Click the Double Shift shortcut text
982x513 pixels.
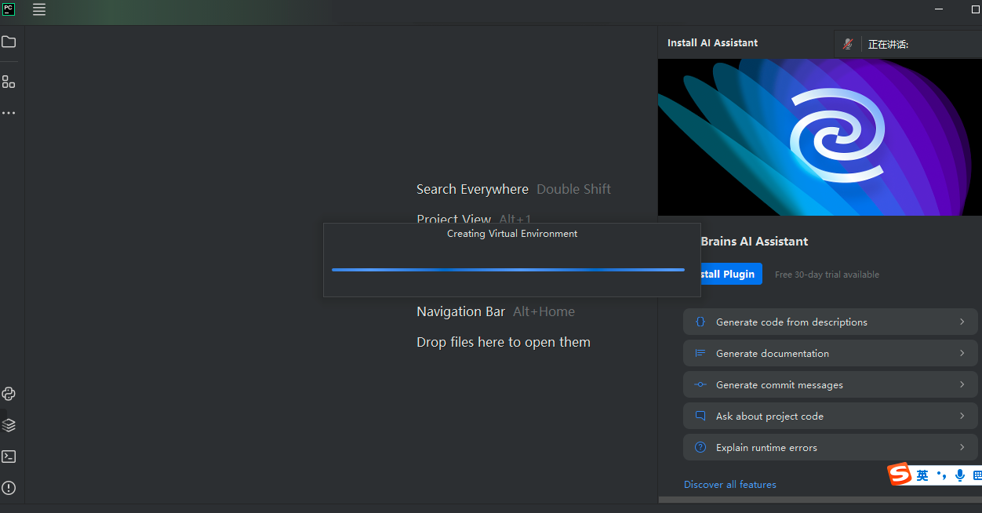[573, 189]
